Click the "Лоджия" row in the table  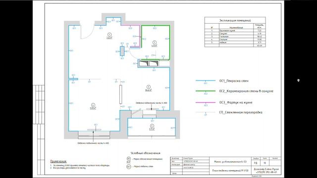(x=235, y=43)
